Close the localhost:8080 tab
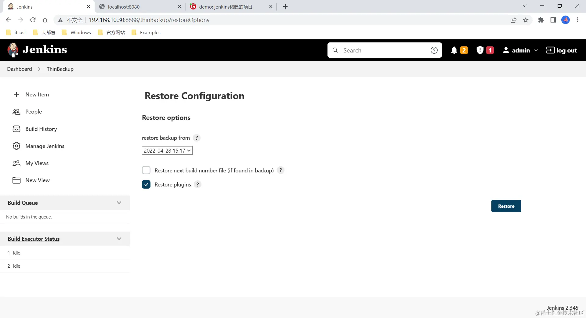This screenshot has width=586, height=318. click(179, 6)
